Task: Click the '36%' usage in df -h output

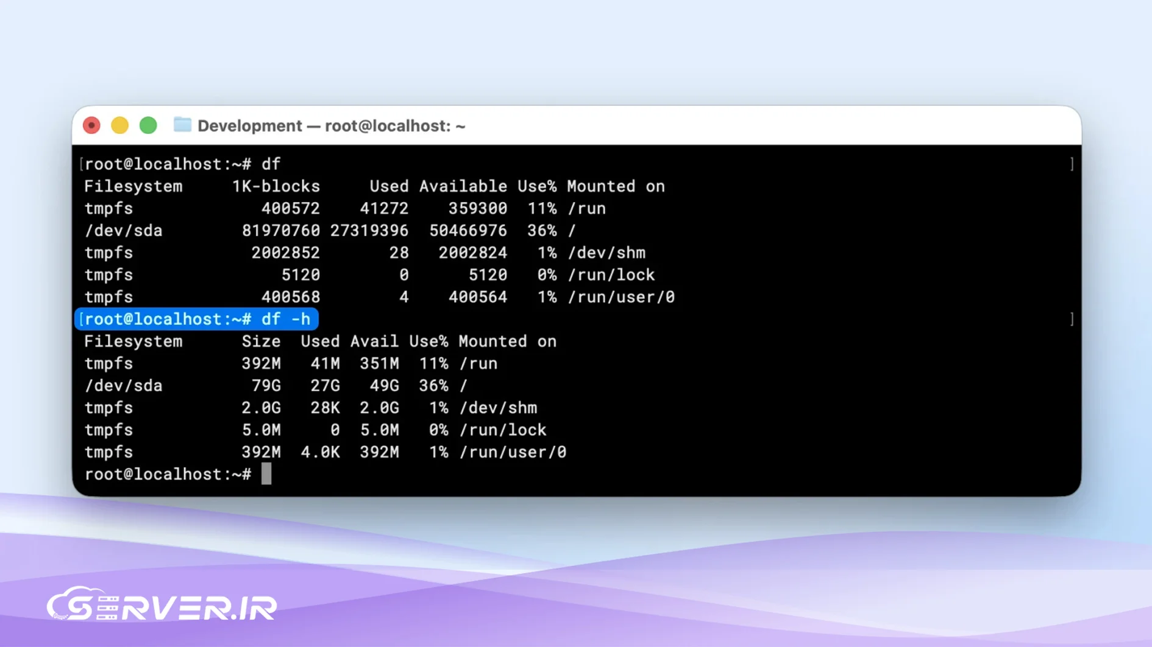Action: point(433,386)
